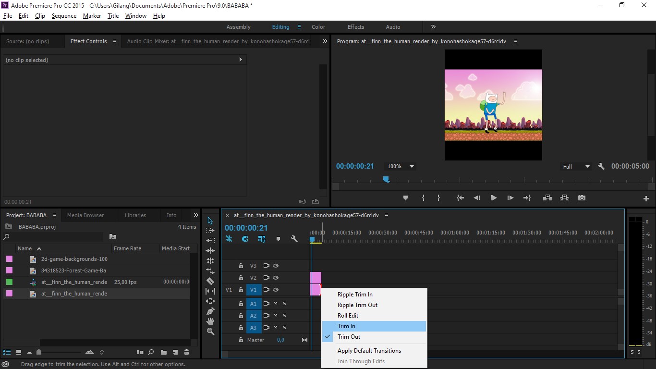The width and height of the screenshot is (656, 369).
Task: Expand the no clip selected arrow
Action: [241, 60]
